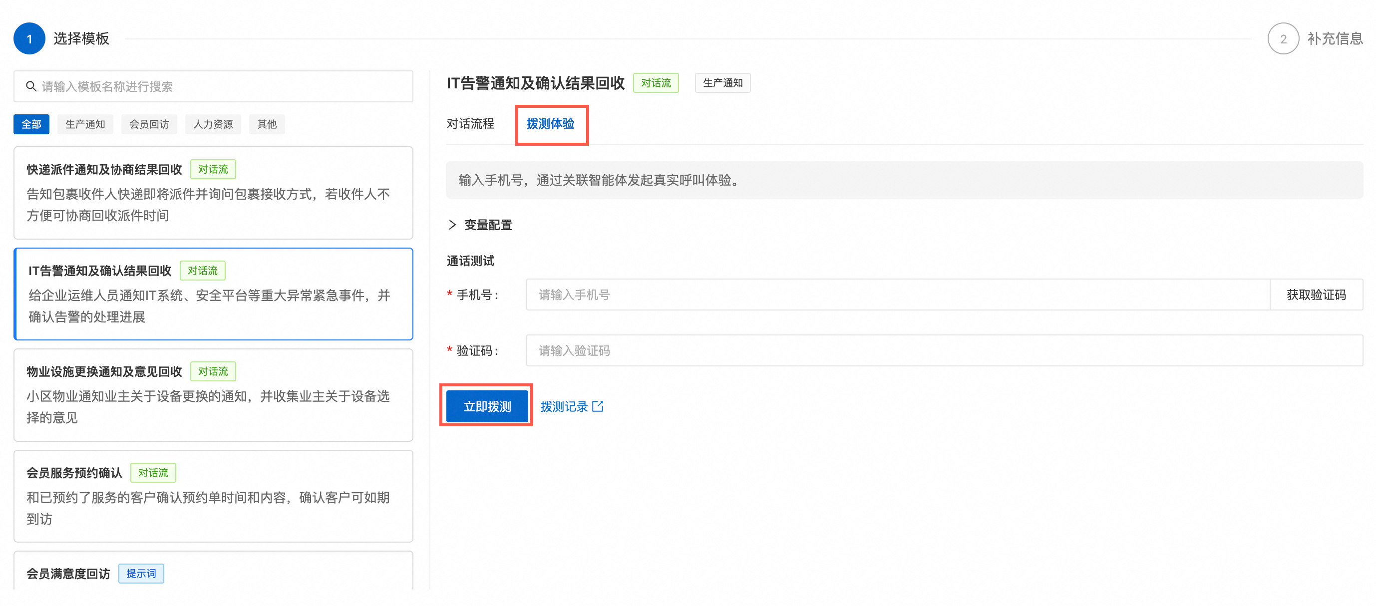Click the 通话测试 section heading

click(x=471, y=261)
